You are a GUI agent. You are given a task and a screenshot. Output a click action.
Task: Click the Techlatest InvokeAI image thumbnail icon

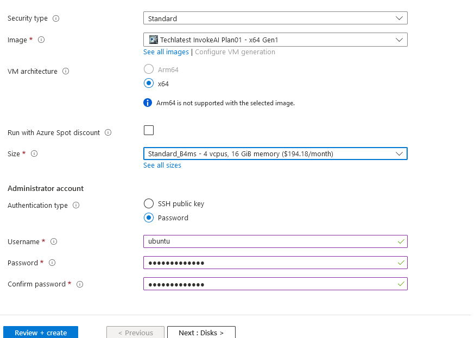pyautogui.click(x=154, y=40)
